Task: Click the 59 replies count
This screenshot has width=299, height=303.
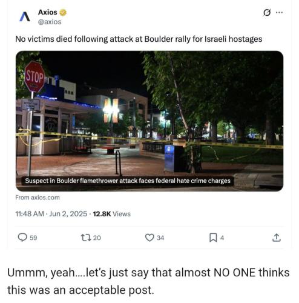Action: click(x=33, y=238)
